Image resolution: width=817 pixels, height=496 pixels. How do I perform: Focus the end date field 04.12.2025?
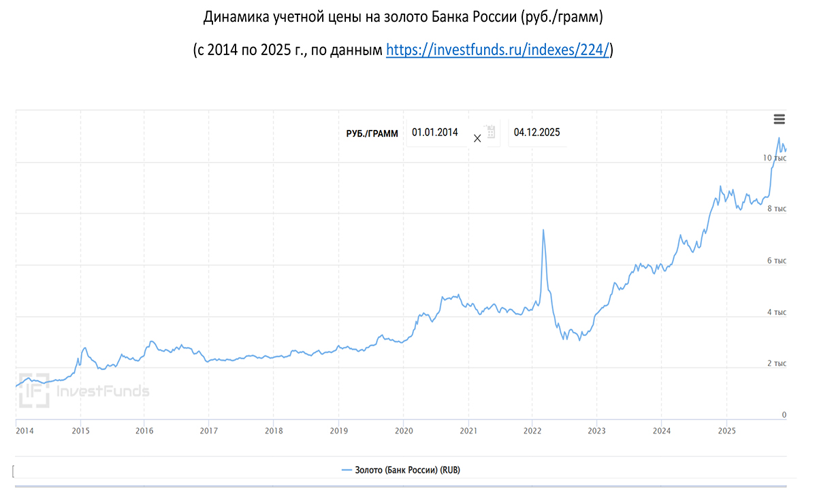[537, 133]
